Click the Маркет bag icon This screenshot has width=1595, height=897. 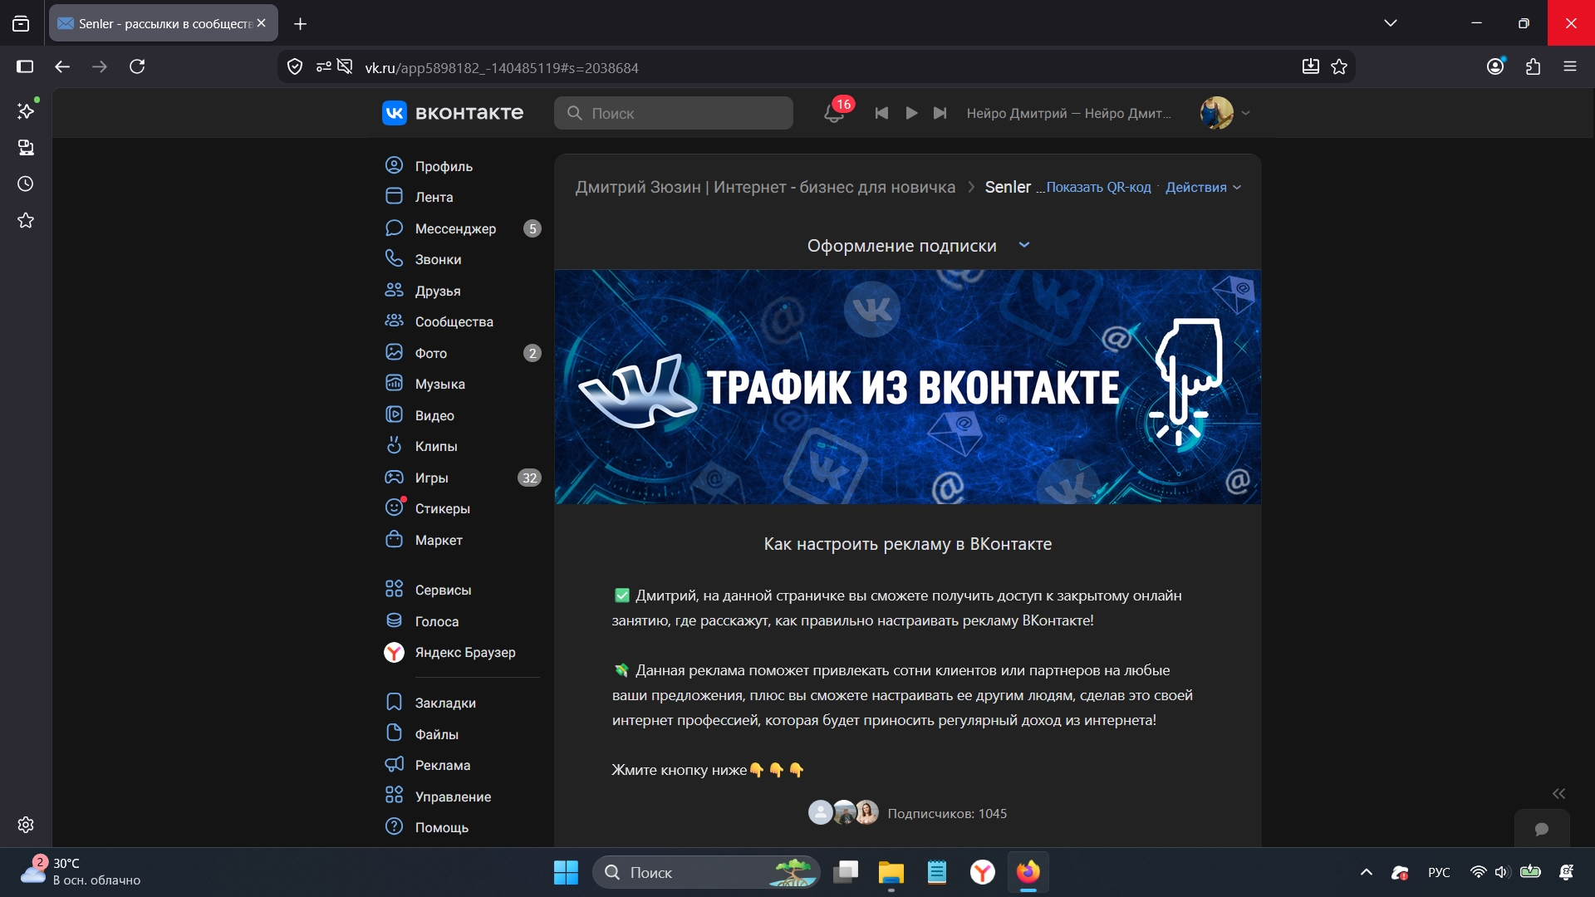point(394,539)
